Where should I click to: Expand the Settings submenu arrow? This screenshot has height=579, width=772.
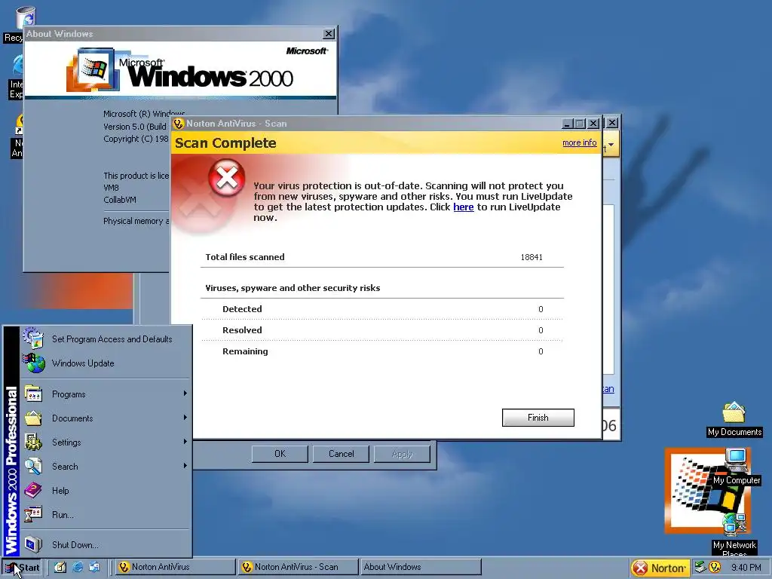(185, 442)
